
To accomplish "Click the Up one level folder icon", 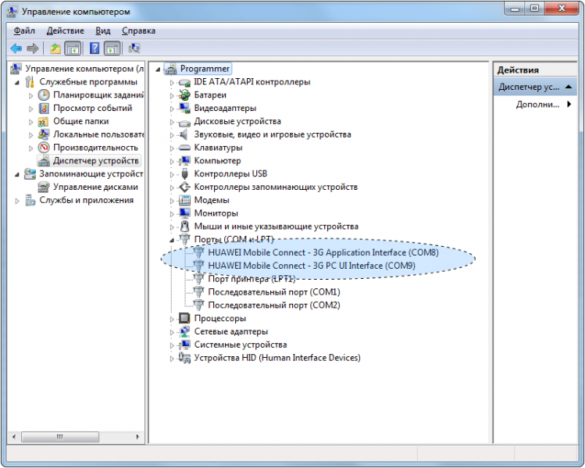I will point(55,48).
